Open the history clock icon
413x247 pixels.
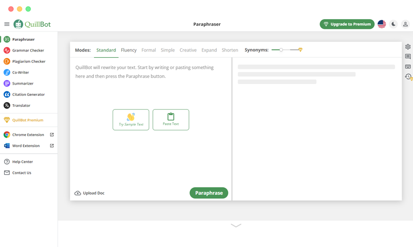point(408,77)
